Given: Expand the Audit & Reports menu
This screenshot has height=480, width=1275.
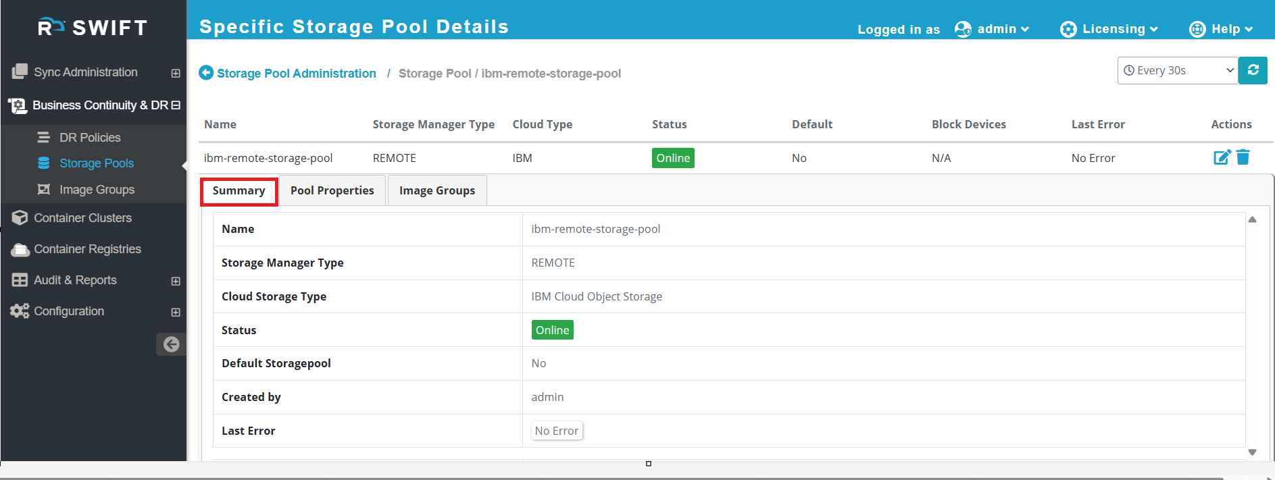Looking at the screenshot, I should click(x=176, y=281).
